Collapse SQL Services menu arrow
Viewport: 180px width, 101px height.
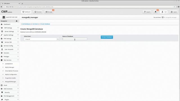18,60
